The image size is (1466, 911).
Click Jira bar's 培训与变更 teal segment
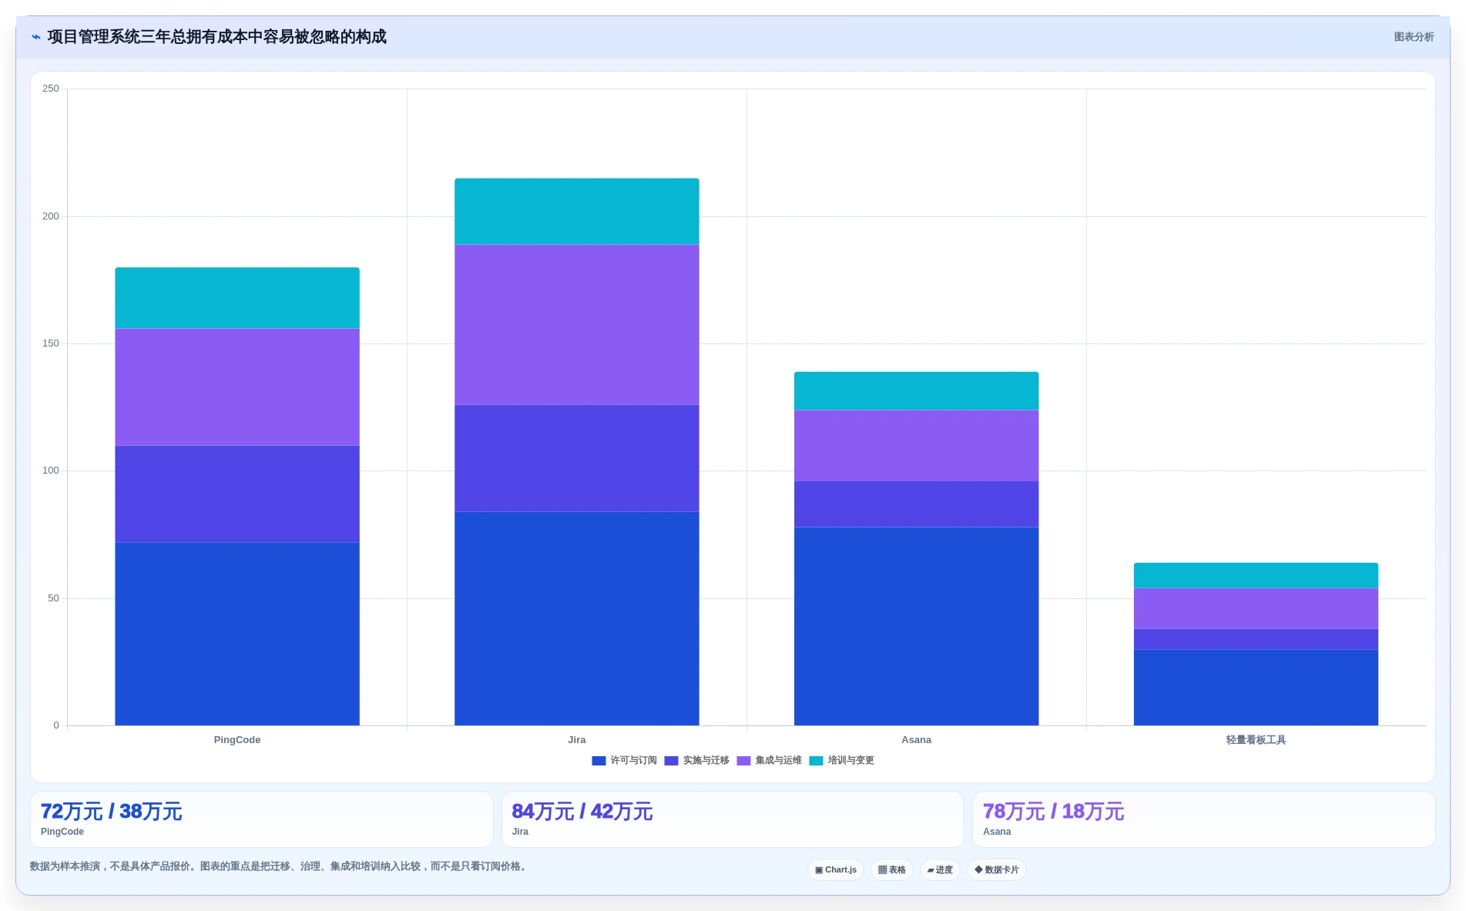point(577,212)
